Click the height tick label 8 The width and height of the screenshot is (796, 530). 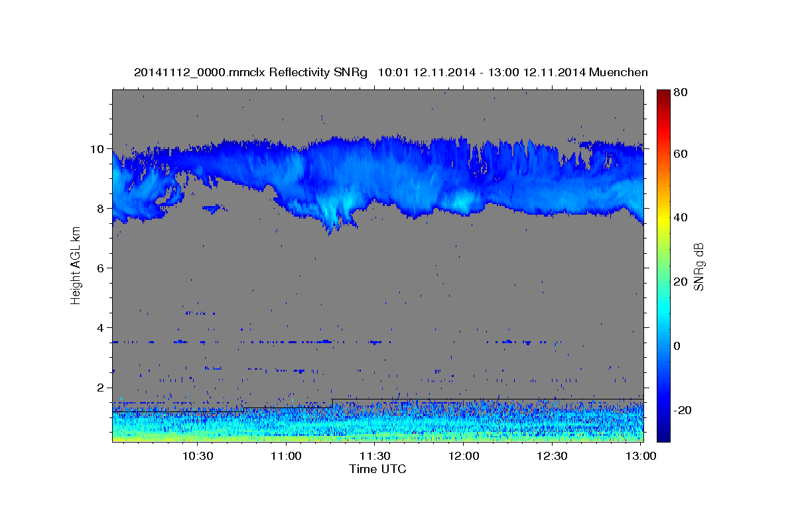pos(101,208)
